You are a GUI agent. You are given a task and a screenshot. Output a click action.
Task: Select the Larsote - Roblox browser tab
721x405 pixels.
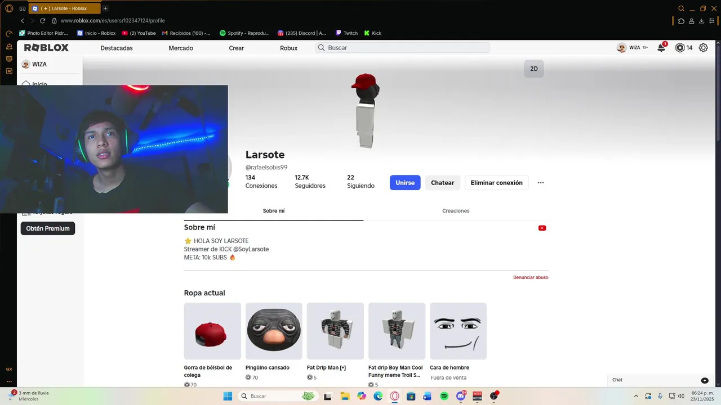click(x=65, y=8)
